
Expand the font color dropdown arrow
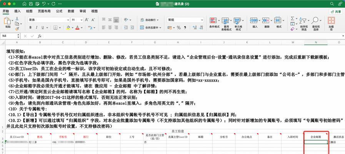[x=82, y=28]
